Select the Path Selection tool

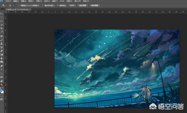tap(1, 73)
